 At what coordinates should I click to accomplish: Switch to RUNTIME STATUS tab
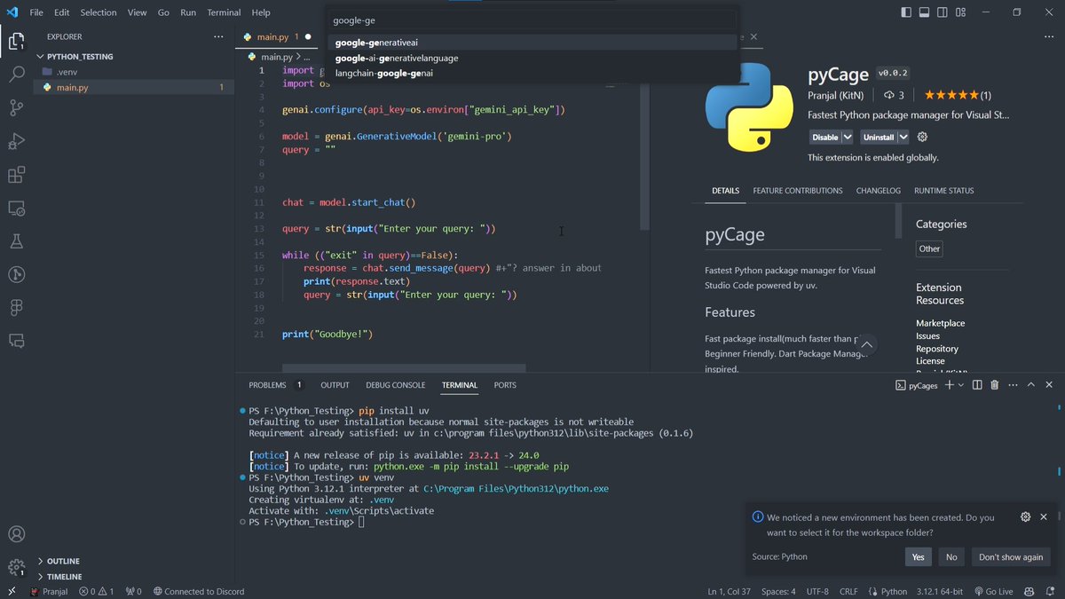point(944,191)
